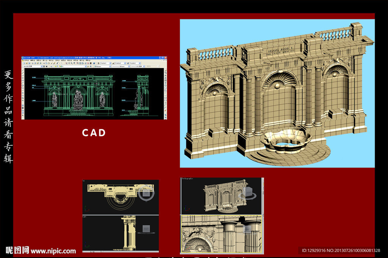This screenshot has height=258, width=388.
Task: Open the lineweight dropdown in AutoCAD
Action: point(138,66)
